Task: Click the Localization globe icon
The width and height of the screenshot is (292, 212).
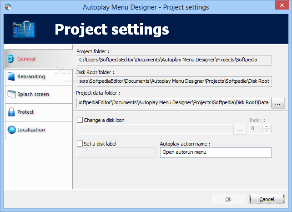Action: point(11,130)
